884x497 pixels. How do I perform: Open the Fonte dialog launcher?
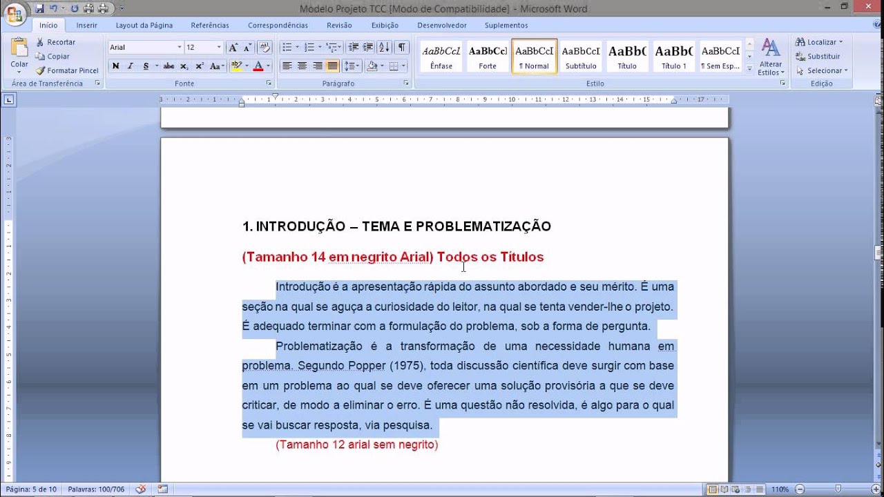(x=269, y=84)
